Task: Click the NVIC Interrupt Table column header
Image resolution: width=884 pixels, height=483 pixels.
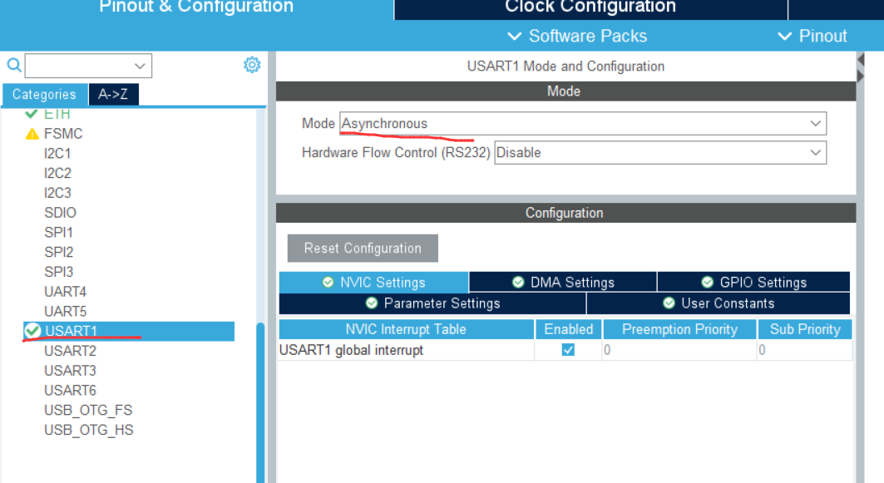Action: coord(406,329)
